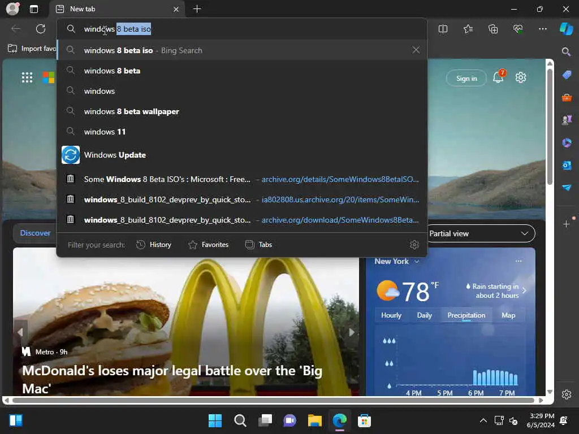Viewport: 579px width, 434px height.
Task: Filter search by Tabs
Action: [258, 245]
